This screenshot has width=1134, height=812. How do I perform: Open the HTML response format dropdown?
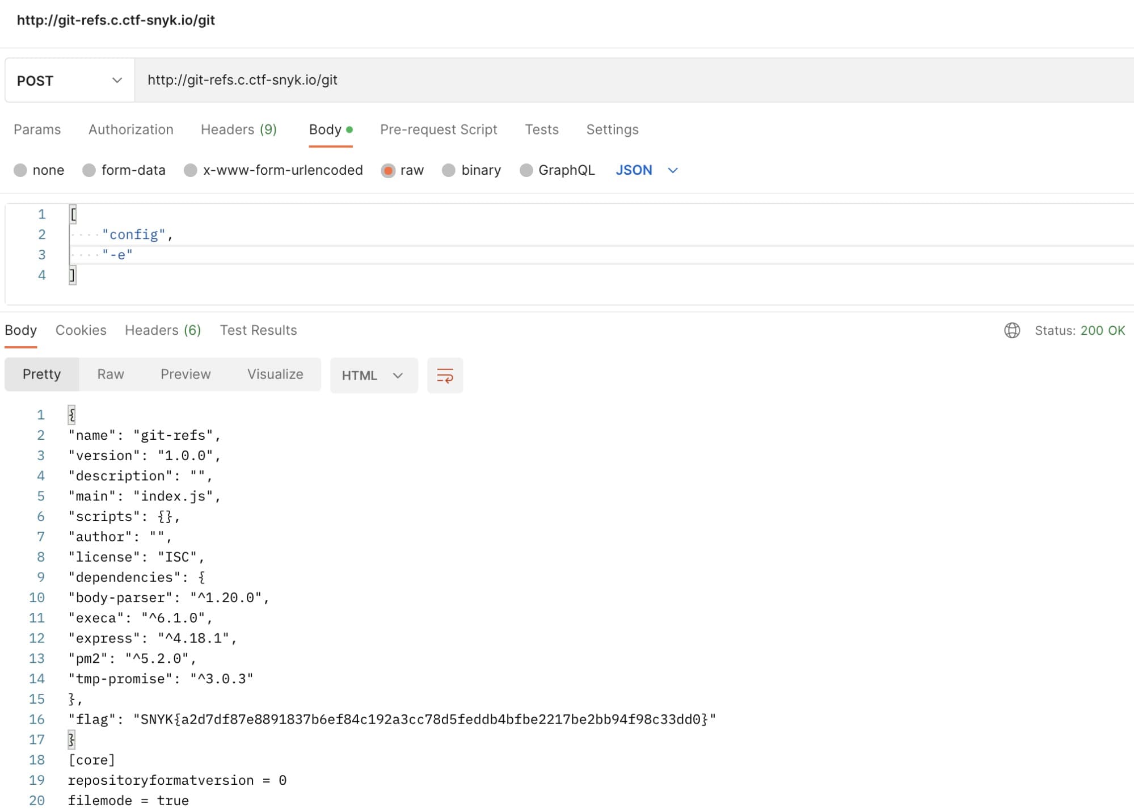(x=373, y=375)
